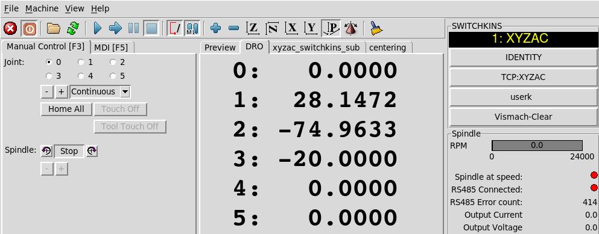Open the Preview tab
This screenshot has width=599, height=234.
(x=220, y=48)
